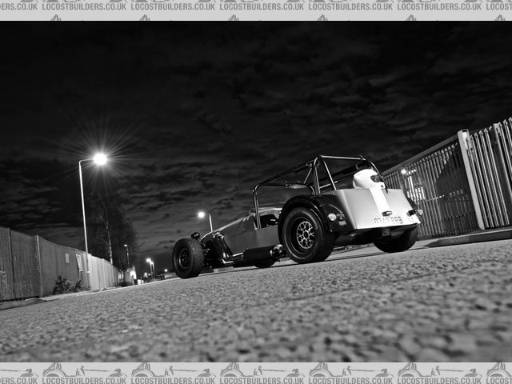Click the distant street lights down the road

click(150, 262)
